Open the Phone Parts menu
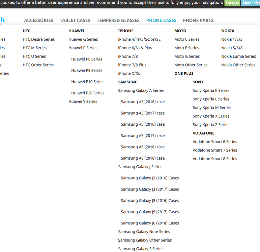This screenshot has width=260, height=252. click(198, 20)
